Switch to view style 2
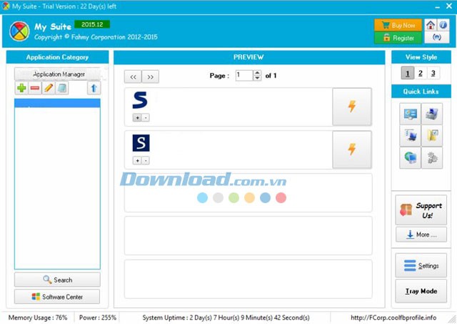This screenshot has width=457, height=324. (420, 73)
